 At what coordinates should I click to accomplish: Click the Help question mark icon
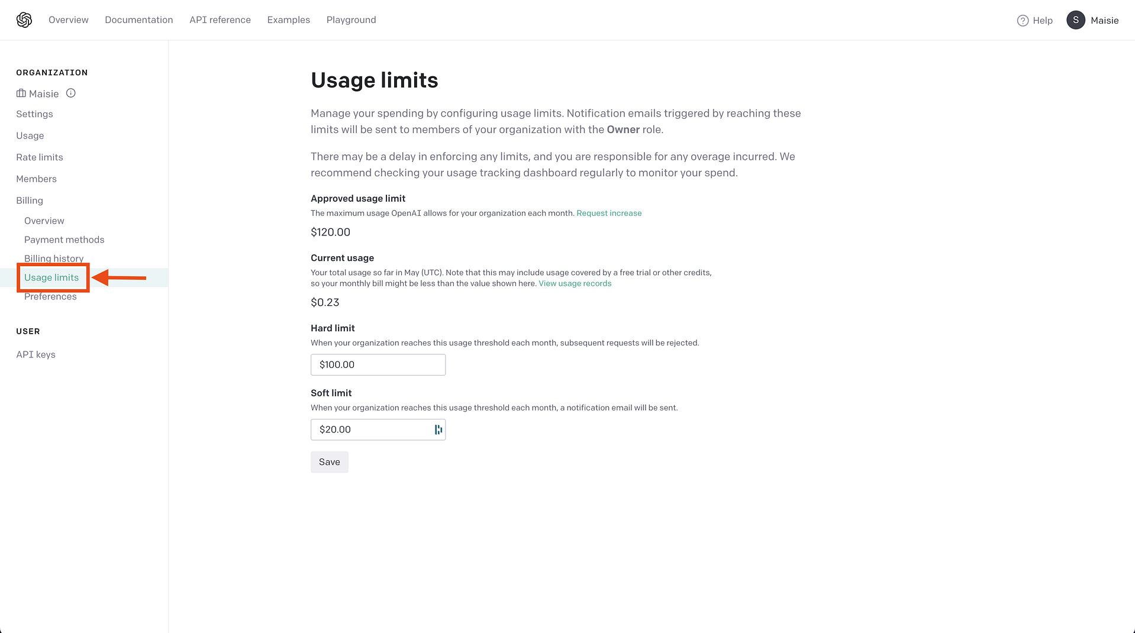click(x=1022, y=20)
